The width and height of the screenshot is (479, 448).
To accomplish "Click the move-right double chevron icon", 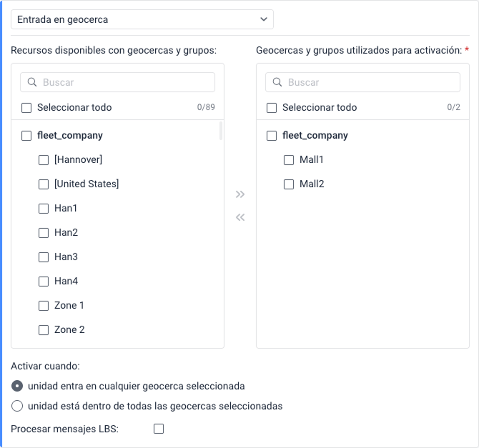I will pos(240,194).
